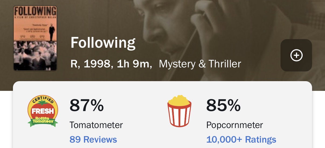This screenshot has height=148, width=325.
Task: Click the Certified Fresh tomato badge
Action: 43,111
